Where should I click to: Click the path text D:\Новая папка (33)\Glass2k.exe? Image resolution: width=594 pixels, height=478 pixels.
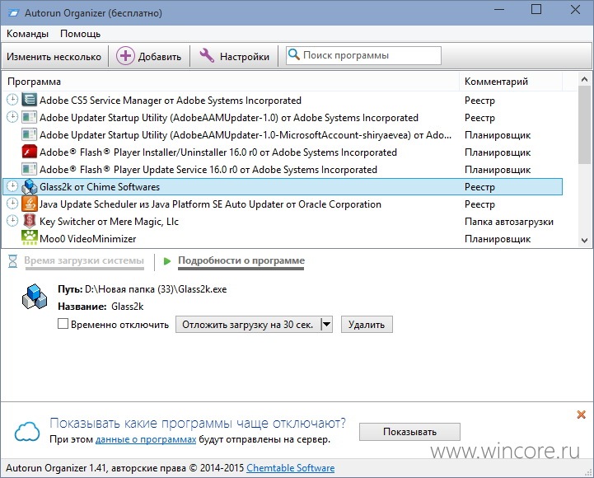coord(156,289)
